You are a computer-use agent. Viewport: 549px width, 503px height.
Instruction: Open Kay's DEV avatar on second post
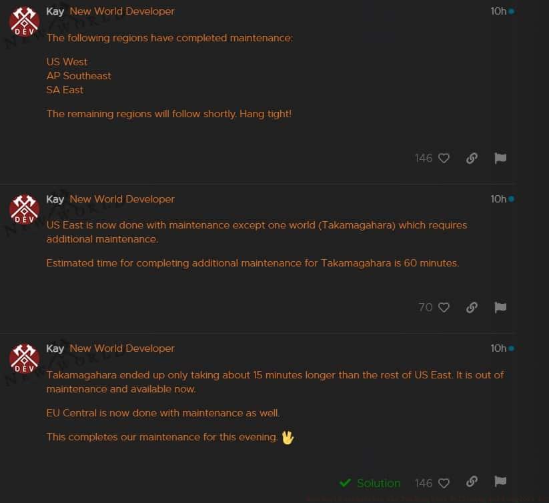24,209
